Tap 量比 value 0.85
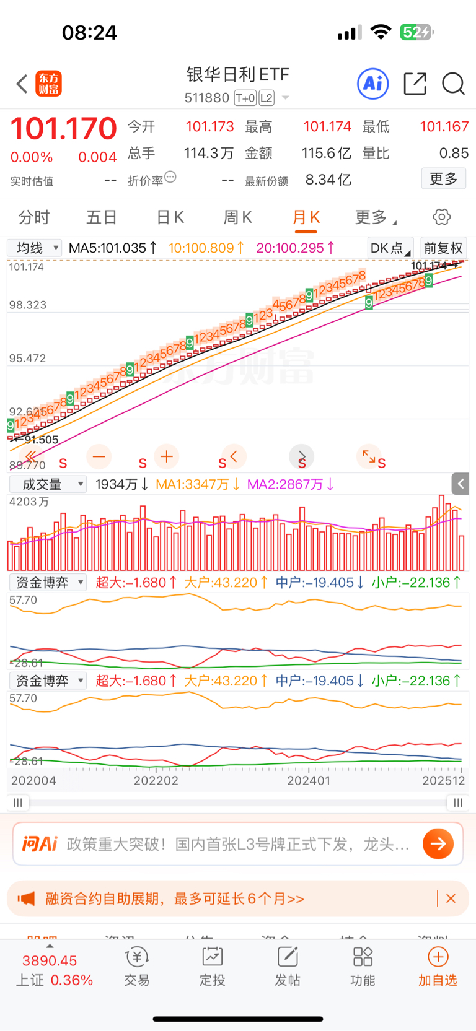Screen dimensions: 476x1031 454,153
